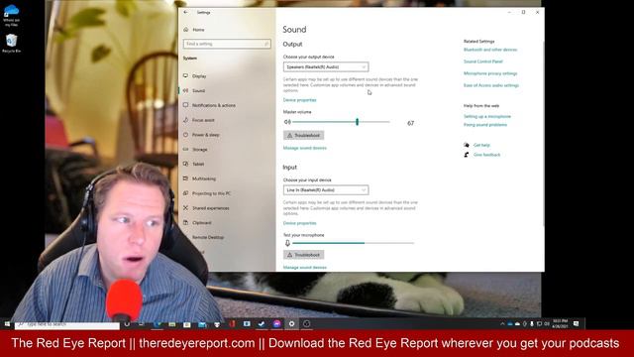Click the Settings window vertical scrollbar

point(543,134)
